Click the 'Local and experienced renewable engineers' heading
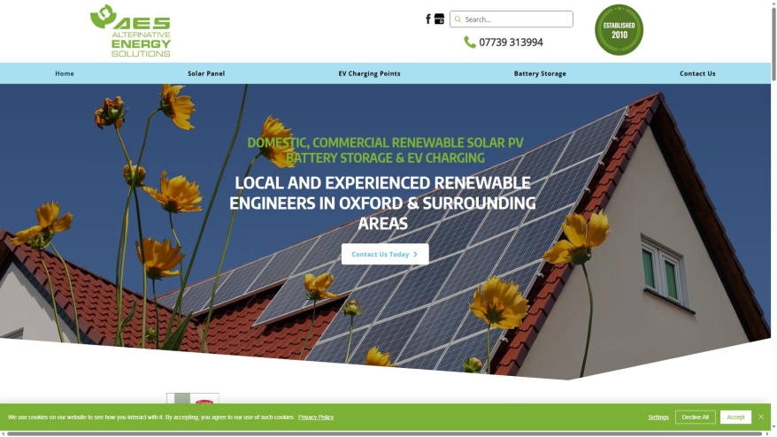Image resolution: width=777 pixels, height=437 pixels. pyautogui.click(x=382, y=203)
